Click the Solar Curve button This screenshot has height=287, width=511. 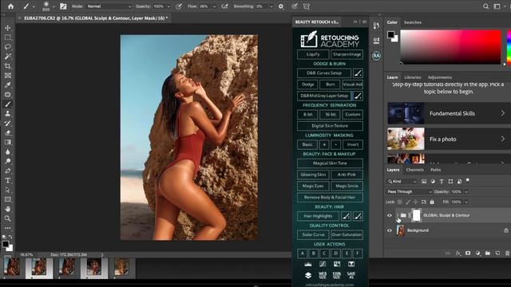[x=313, y=234]
